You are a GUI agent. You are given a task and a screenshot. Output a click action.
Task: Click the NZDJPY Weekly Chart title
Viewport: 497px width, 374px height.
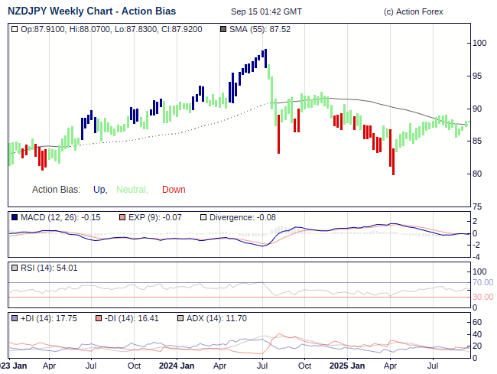(x=91, y=11)
